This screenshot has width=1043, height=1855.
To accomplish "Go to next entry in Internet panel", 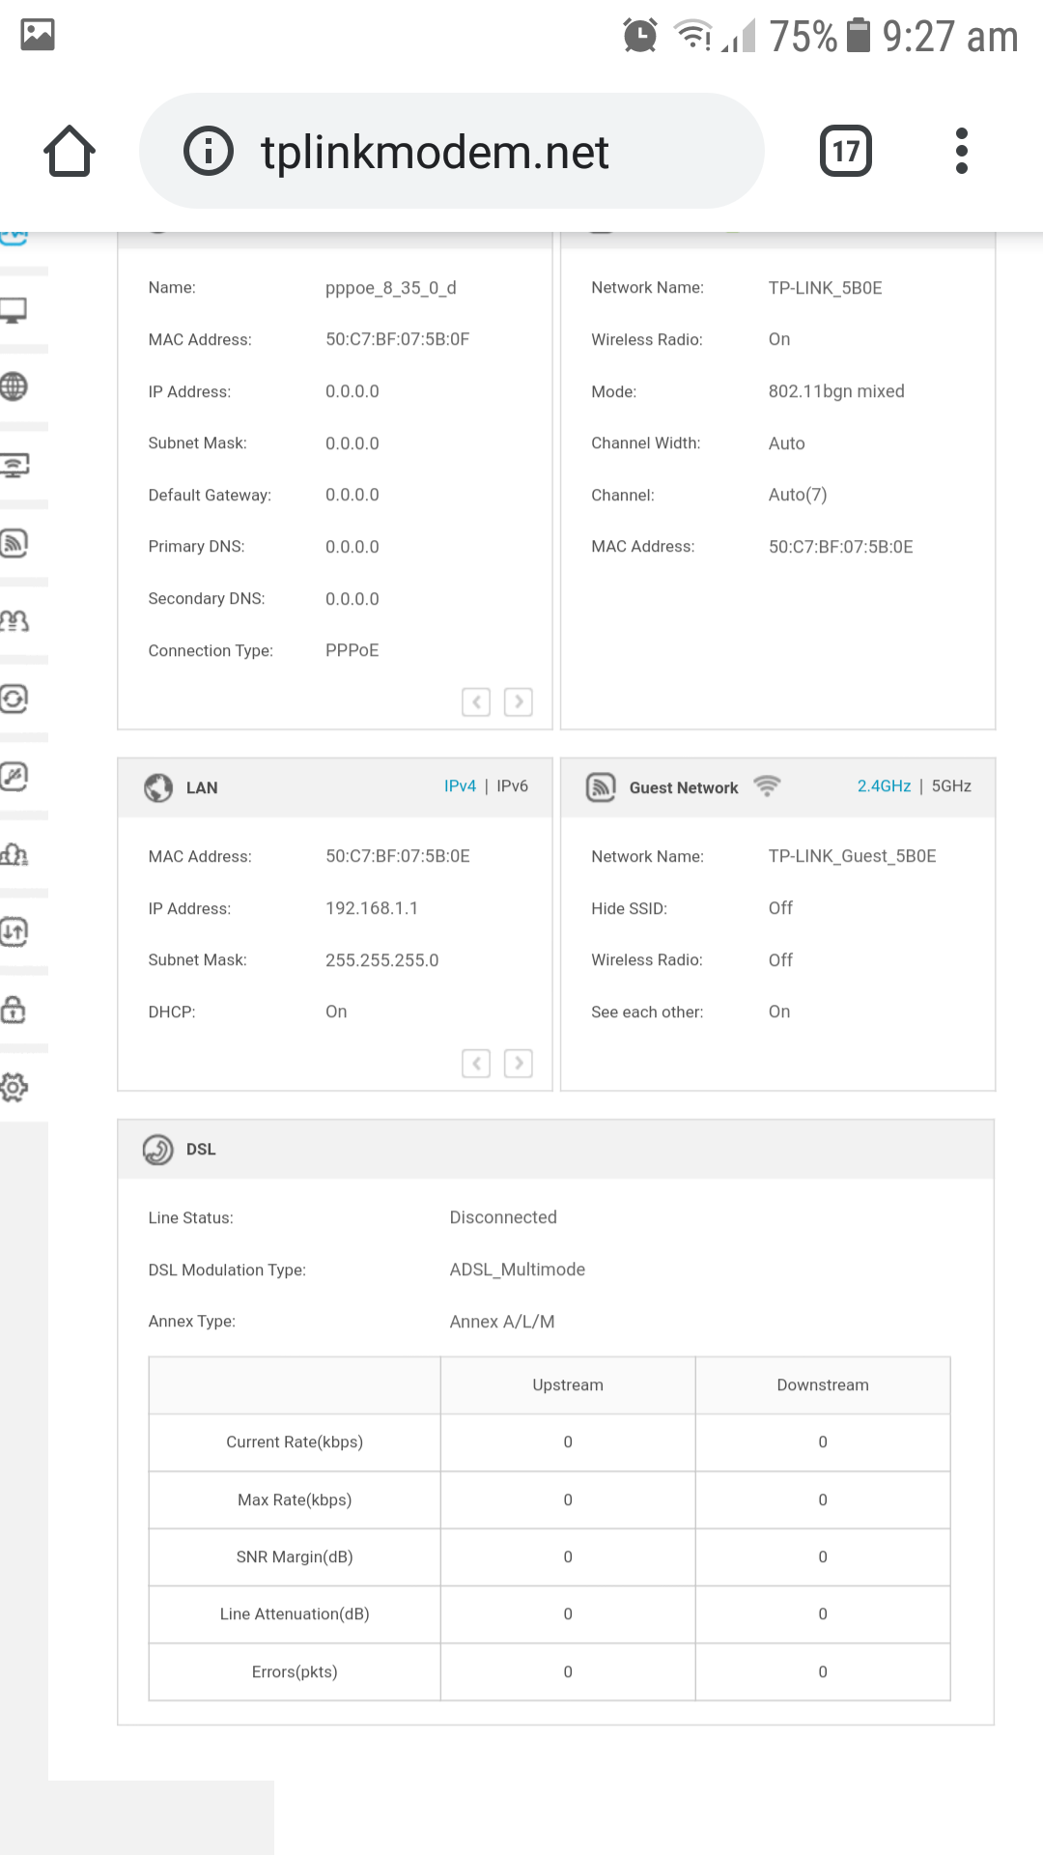I will pyautogui.click(x=519, y=701).
